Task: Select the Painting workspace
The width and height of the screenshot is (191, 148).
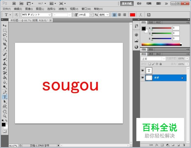Action: tap(149, 4)
